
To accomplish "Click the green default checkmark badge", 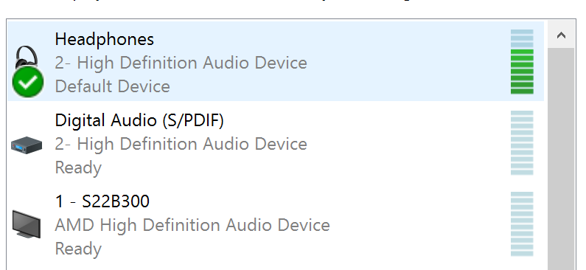I will pyautogui.click(x=28, y=82).
